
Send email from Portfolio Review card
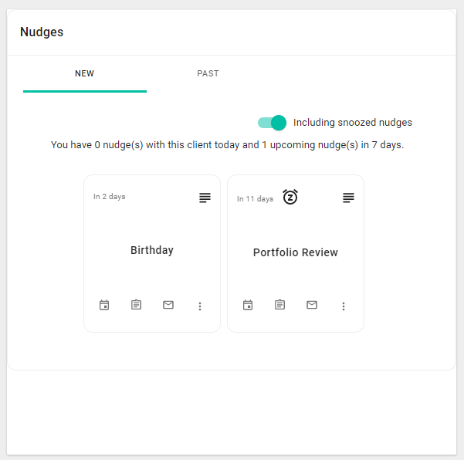coord(312,305)
